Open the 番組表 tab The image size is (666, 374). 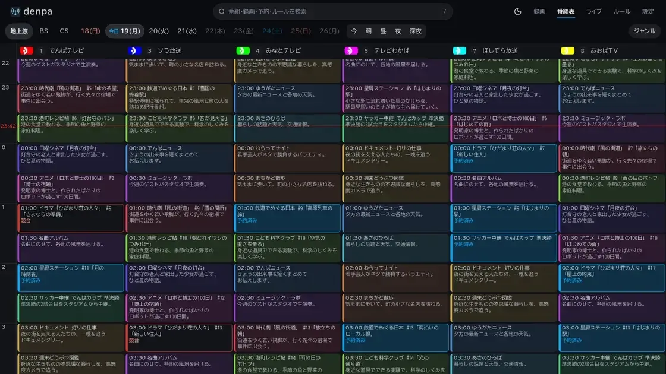point(566,11)
